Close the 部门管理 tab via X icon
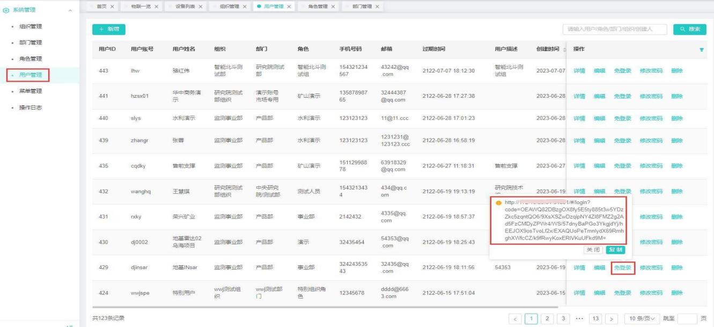This screenshot has height=327, width=714. click(377, 6)
